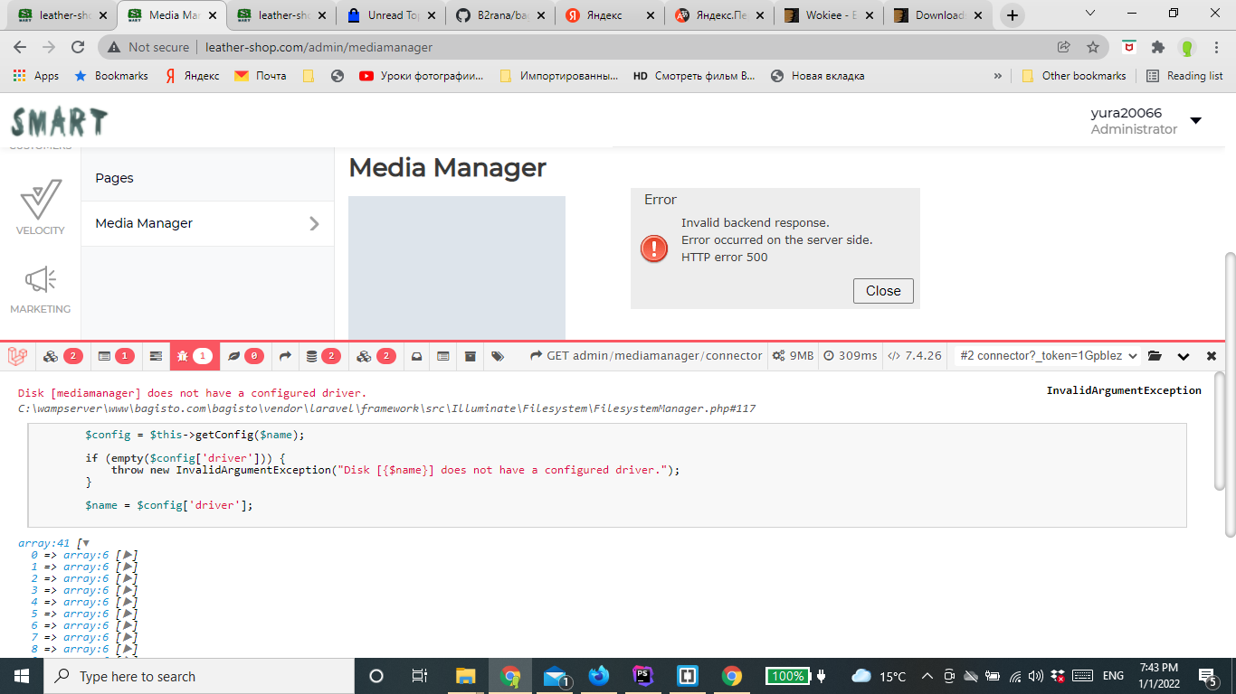This screenshot has width=1236, height=694.
Task: Open the Session archive tab in the debugbar
Action: coord(471,356)
